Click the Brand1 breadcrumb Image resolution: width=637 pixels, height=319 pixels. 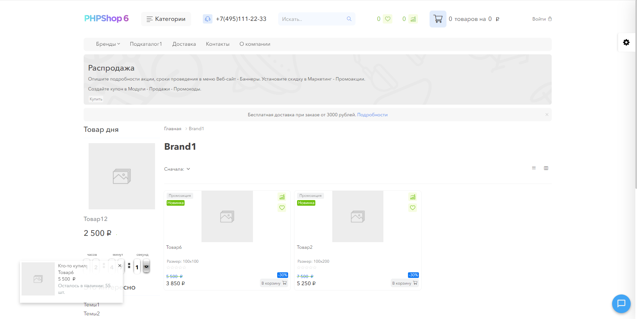197,129
